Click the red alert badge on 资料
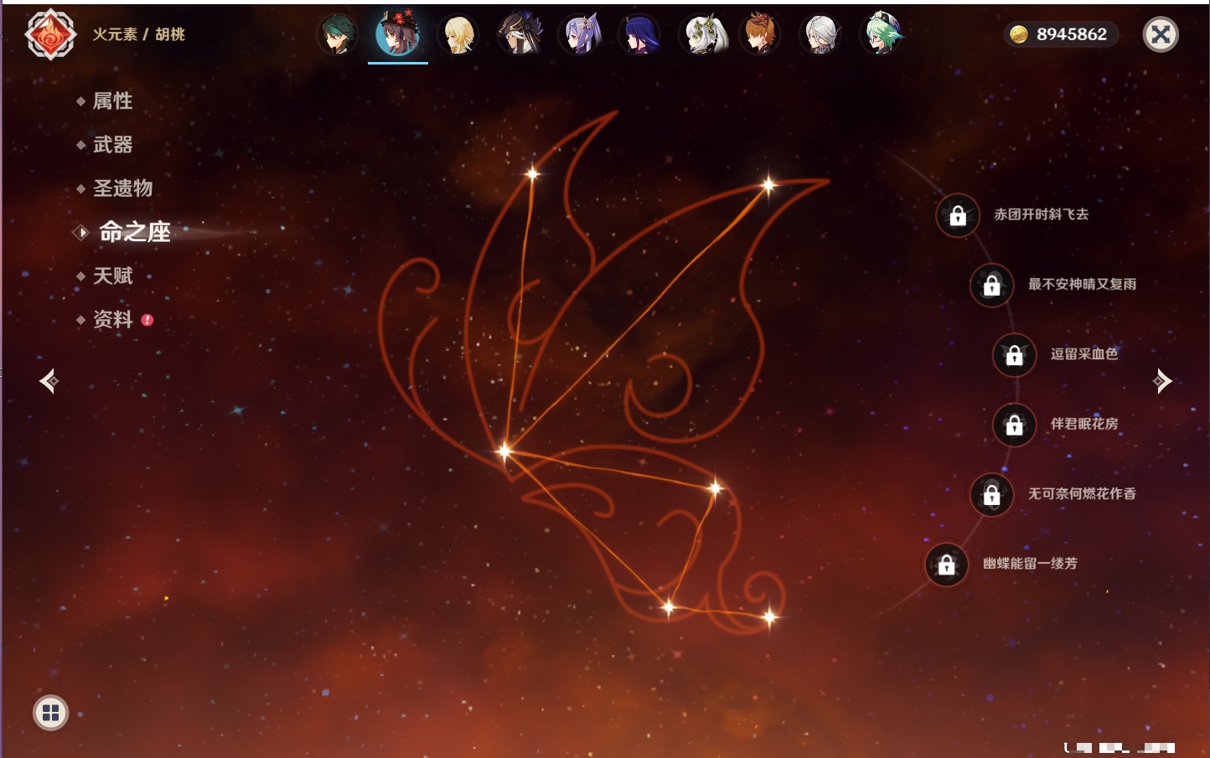Screen dimensions: 1210x758 coord(147,320)
